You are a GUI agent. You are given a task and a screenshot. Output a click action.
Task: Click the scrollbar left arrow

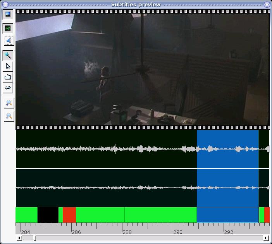(x=19, y=238)
